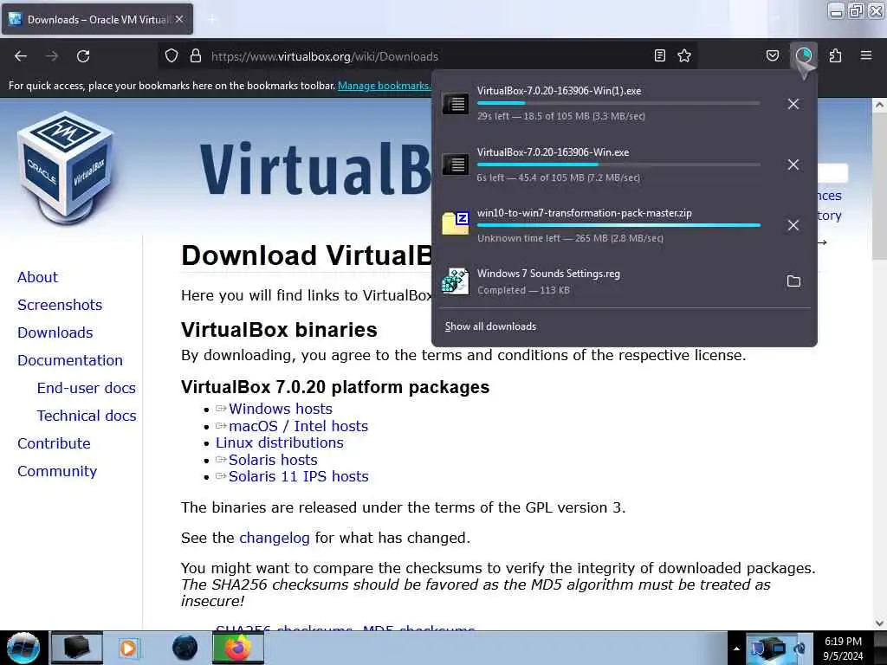Viewport: 887px width, 665px height.
Task: Go back with the browser back arrow
Action: tap(21, 56)
